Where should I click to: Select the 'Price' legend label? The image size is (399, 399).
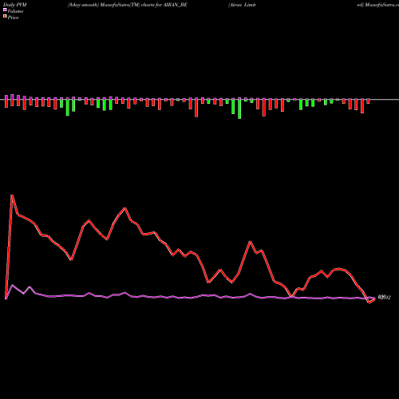13,18
